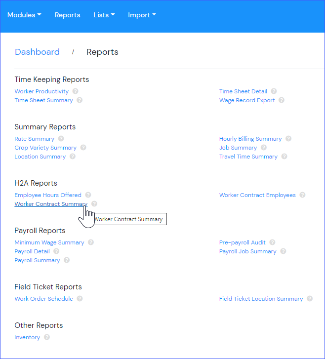
Task: View the Payroll Job Summary report
Action: coord(248,251)
